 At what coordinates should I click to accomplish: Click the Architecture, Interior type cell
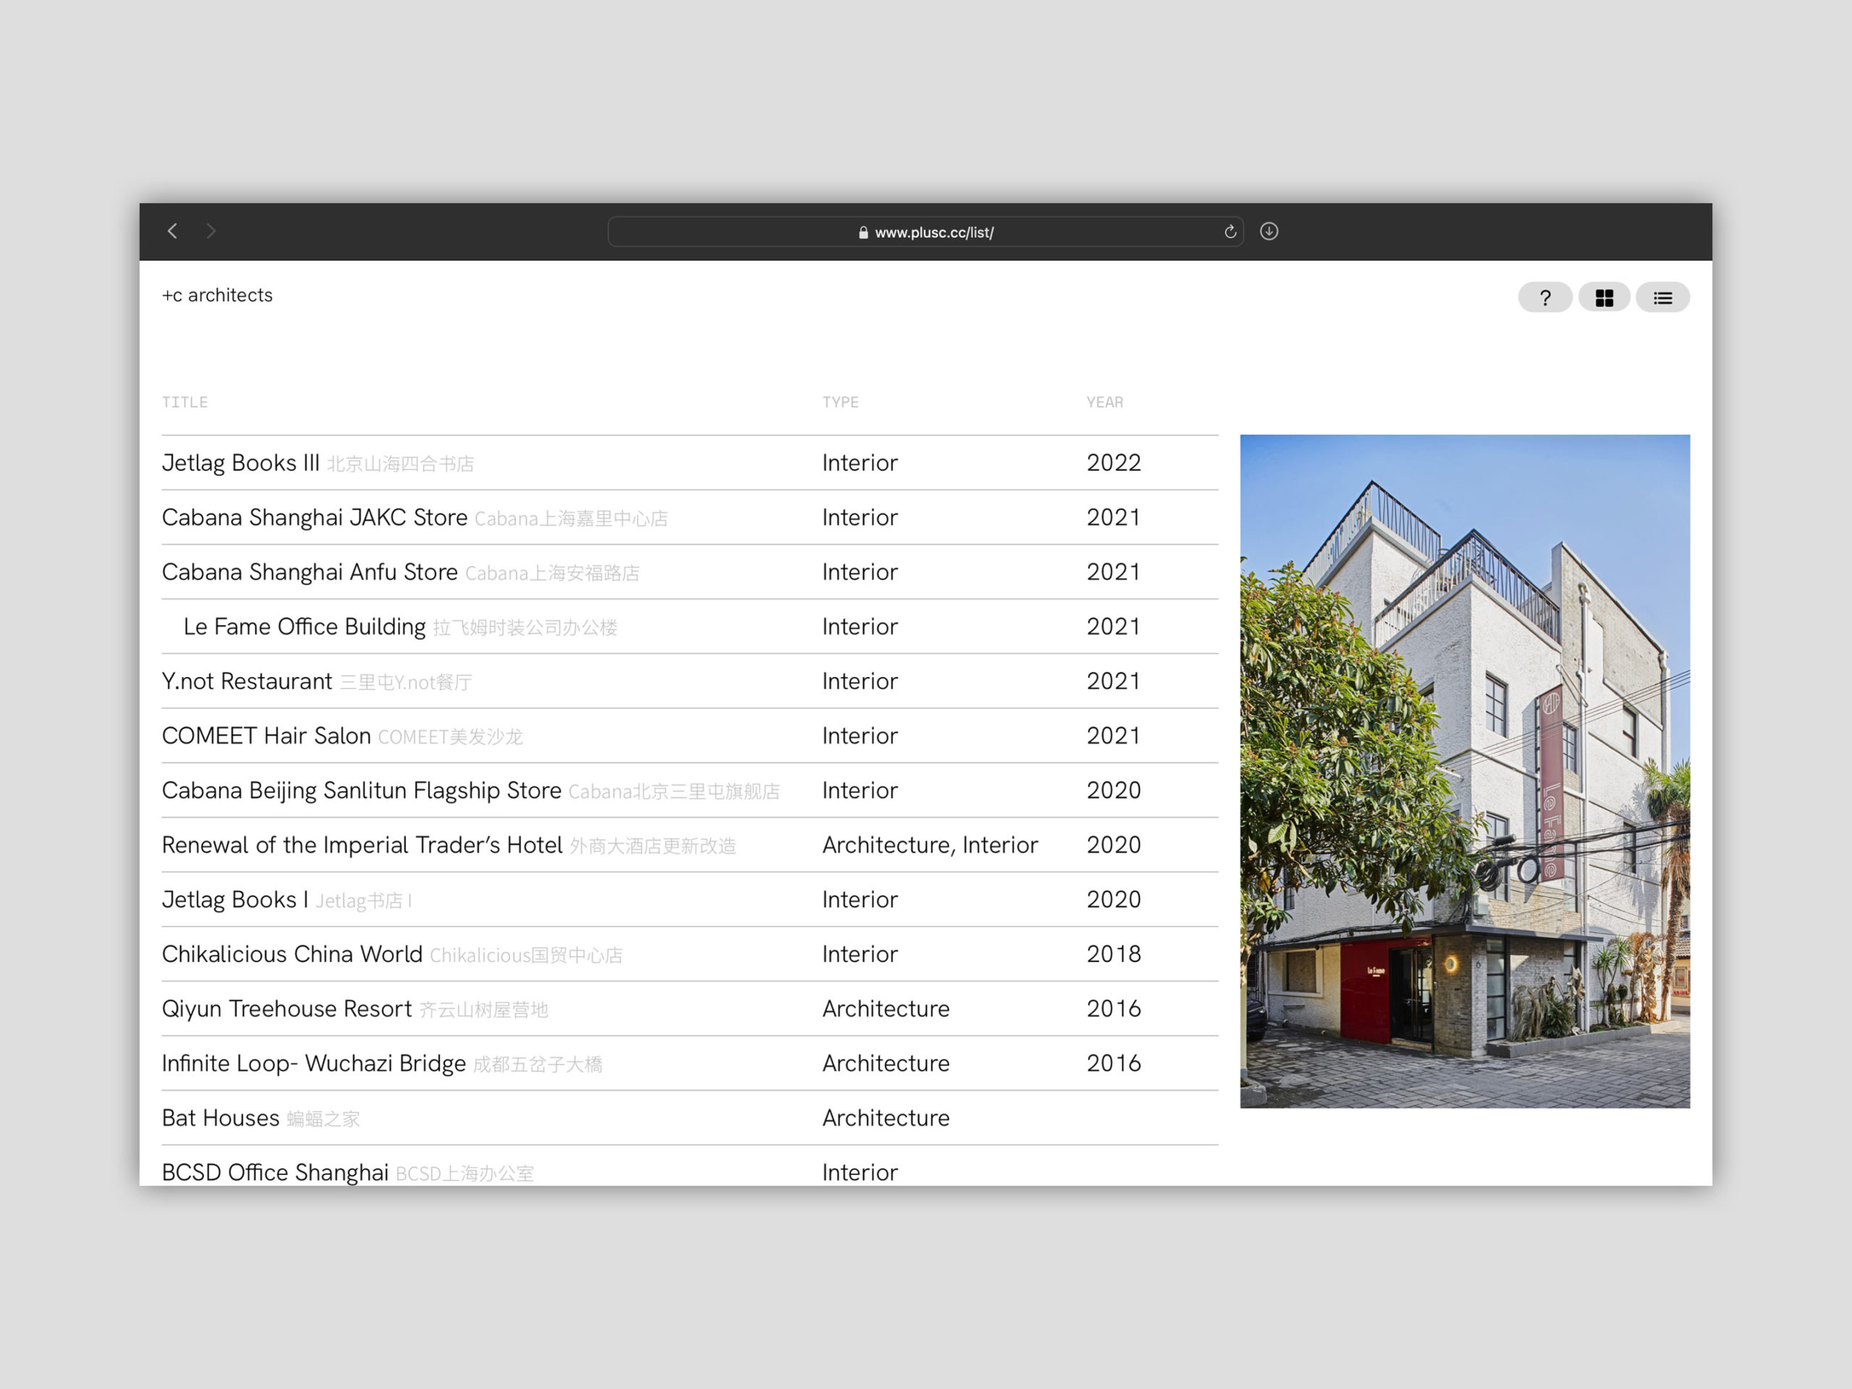[930, 845]
